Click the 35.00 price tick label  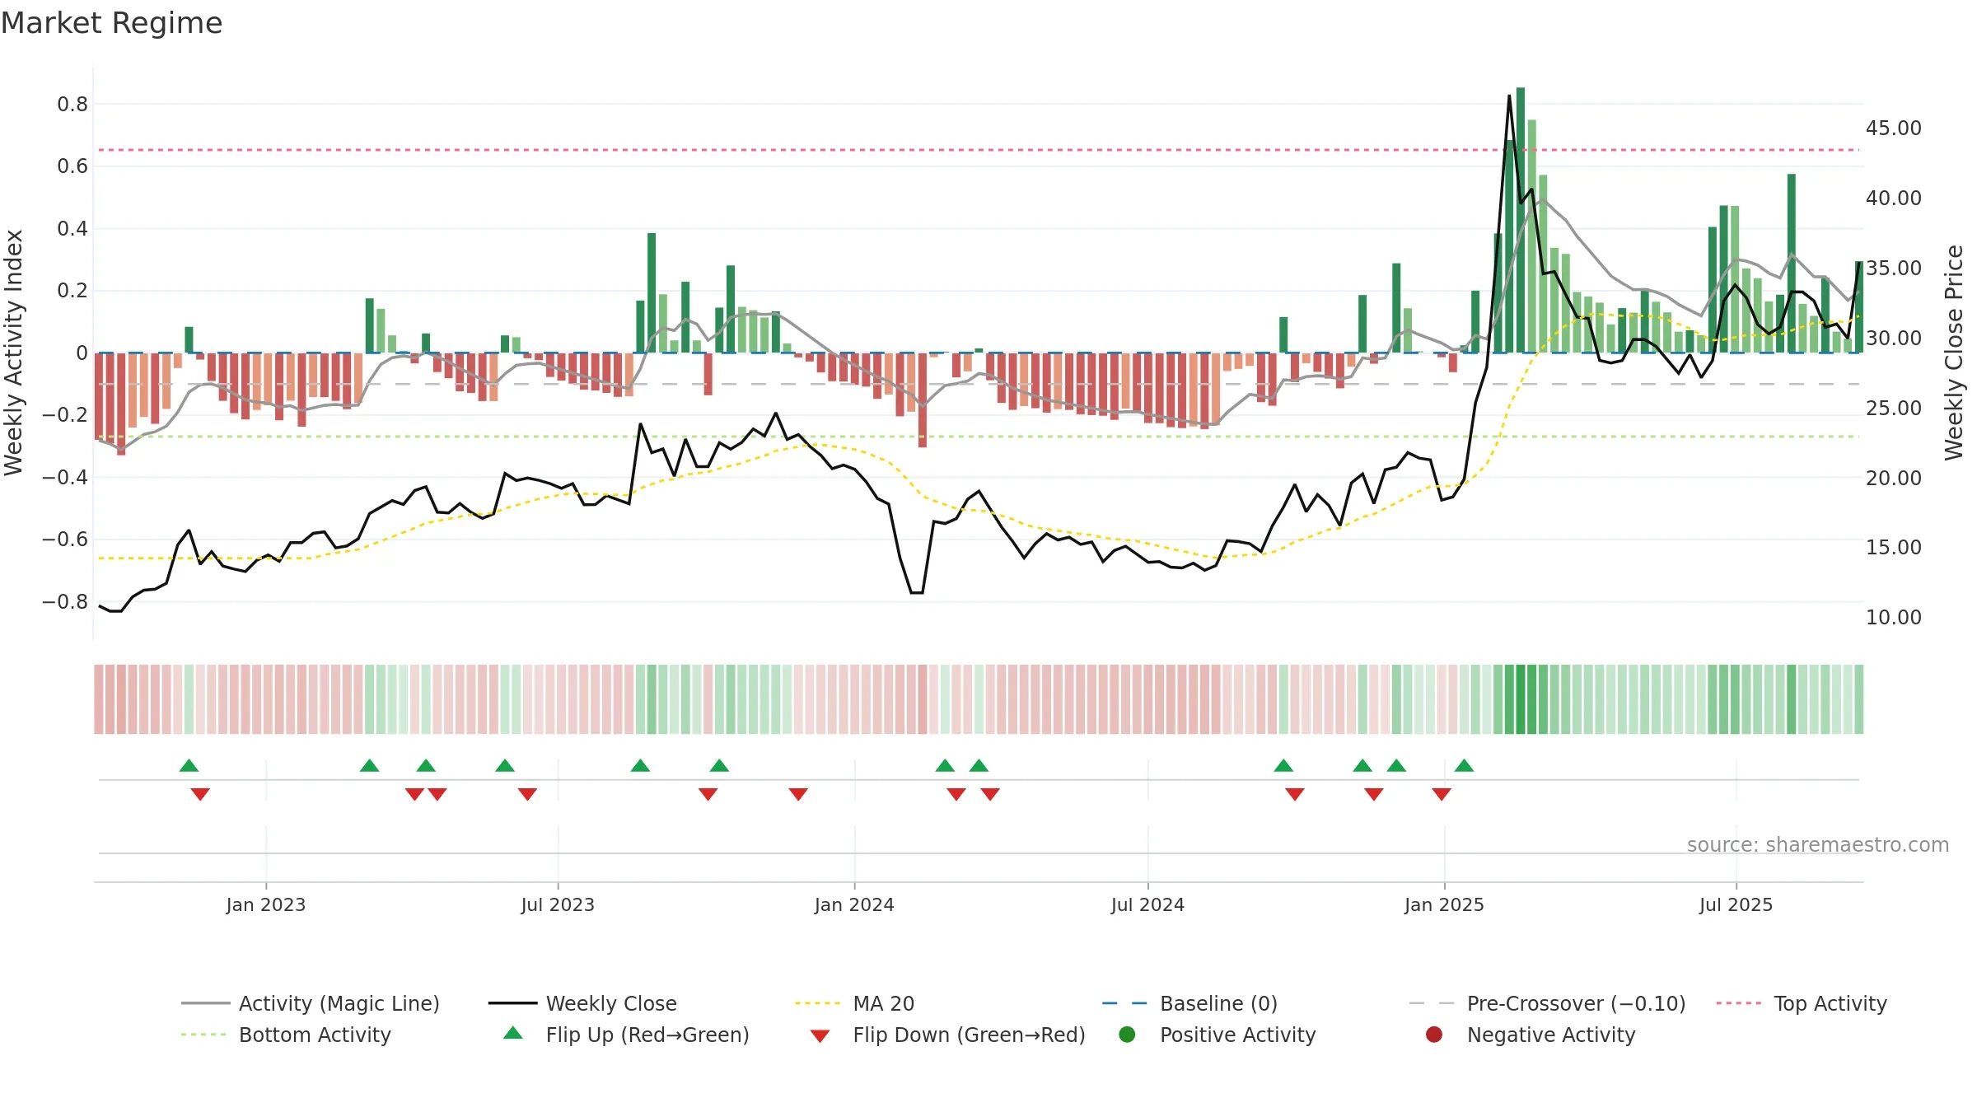pos(1893,268)
